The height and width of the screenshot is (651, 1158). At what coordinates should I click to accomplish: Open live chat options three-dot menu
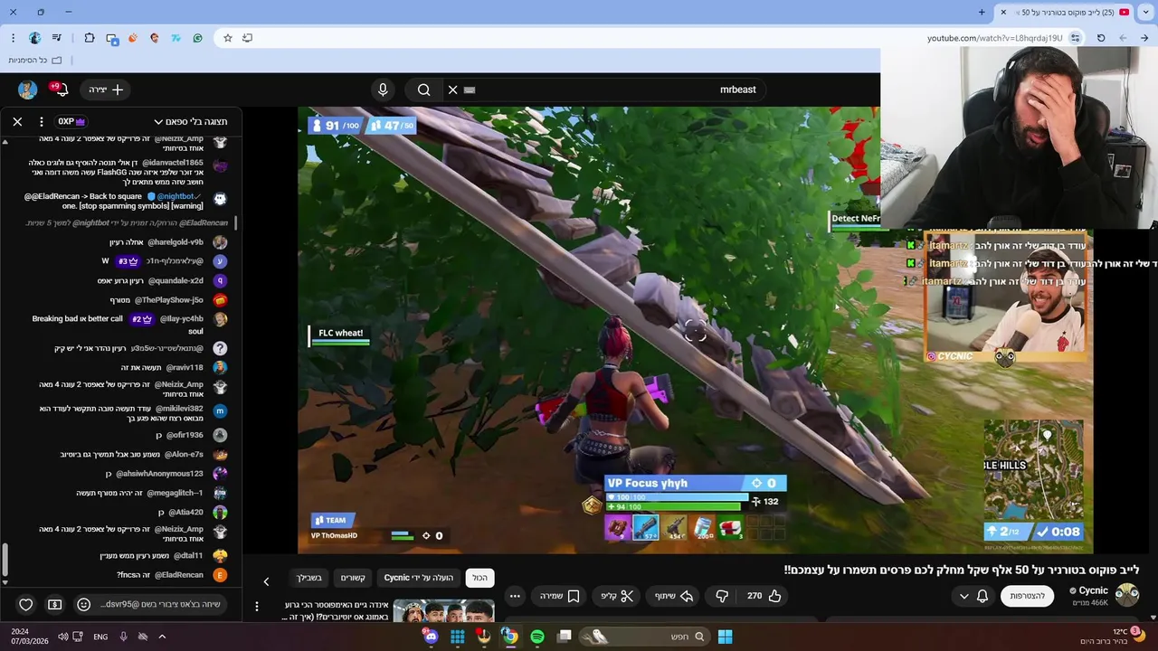[41, 121]
